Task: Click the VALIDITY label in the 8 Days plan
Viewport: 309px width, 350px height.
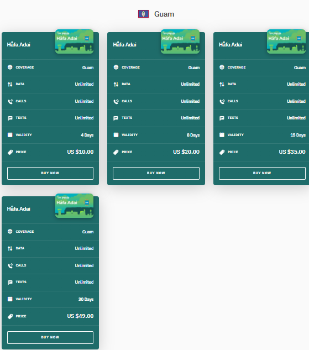Action: [129, 135]
